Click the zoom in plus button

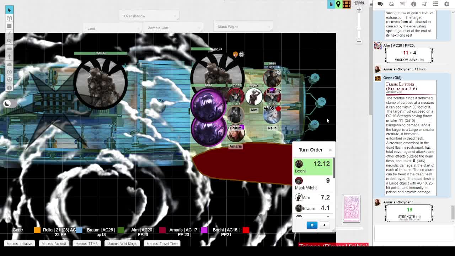359,10
